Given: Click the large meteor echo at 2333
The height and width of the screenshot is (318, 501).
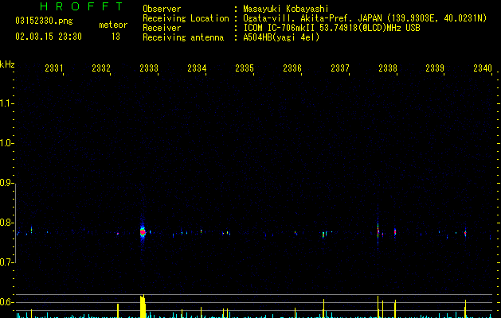Looking at the screenshot, I should tap(143, 232).
